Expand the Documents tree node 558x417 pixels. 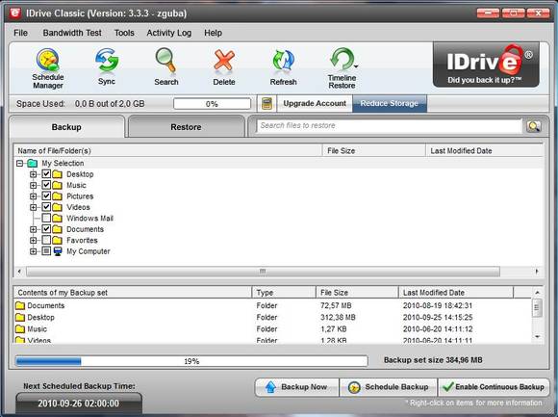33,229
